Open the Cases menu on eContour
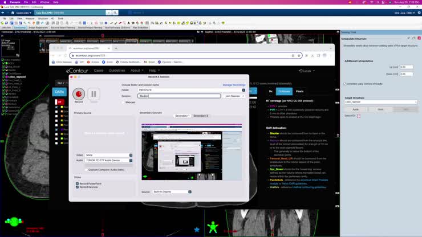Screen dimensions: 422x237 point(99,71)
